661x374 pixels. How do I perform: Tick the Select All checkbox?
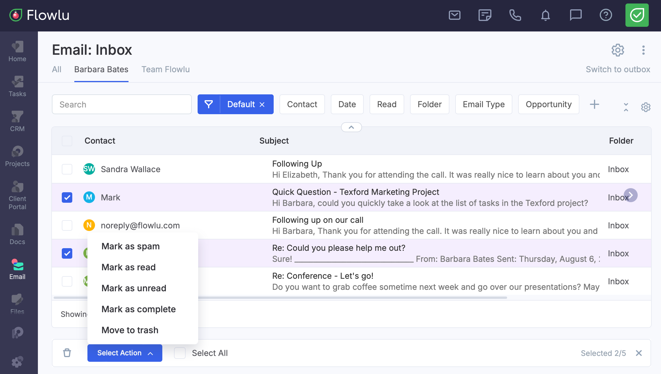(180, 353)
